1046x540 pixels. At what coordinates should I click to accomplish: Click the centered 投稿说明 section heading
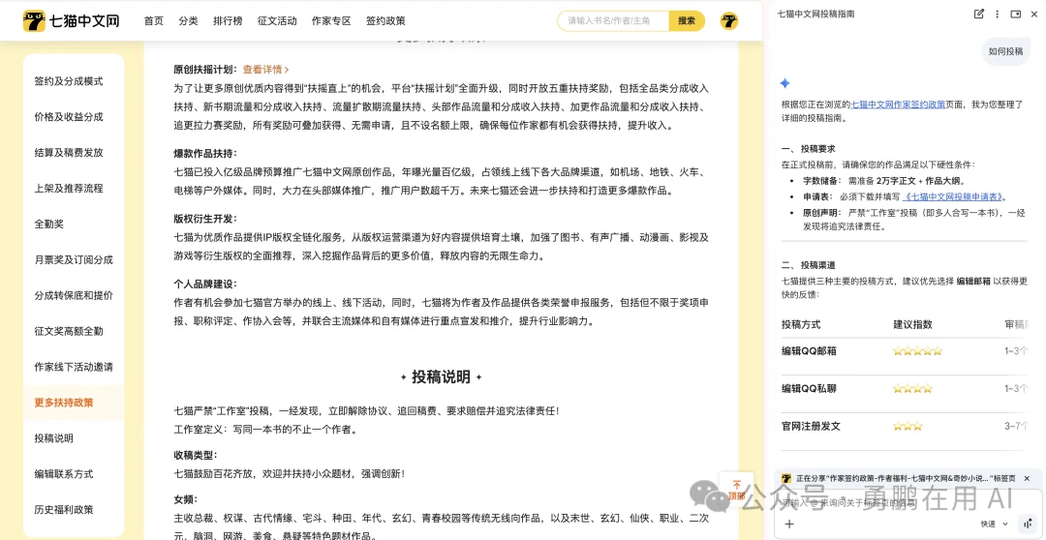point(441,376)
